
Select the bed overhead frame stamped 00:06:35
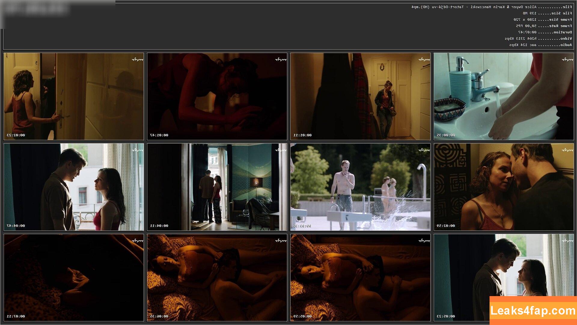217,277
